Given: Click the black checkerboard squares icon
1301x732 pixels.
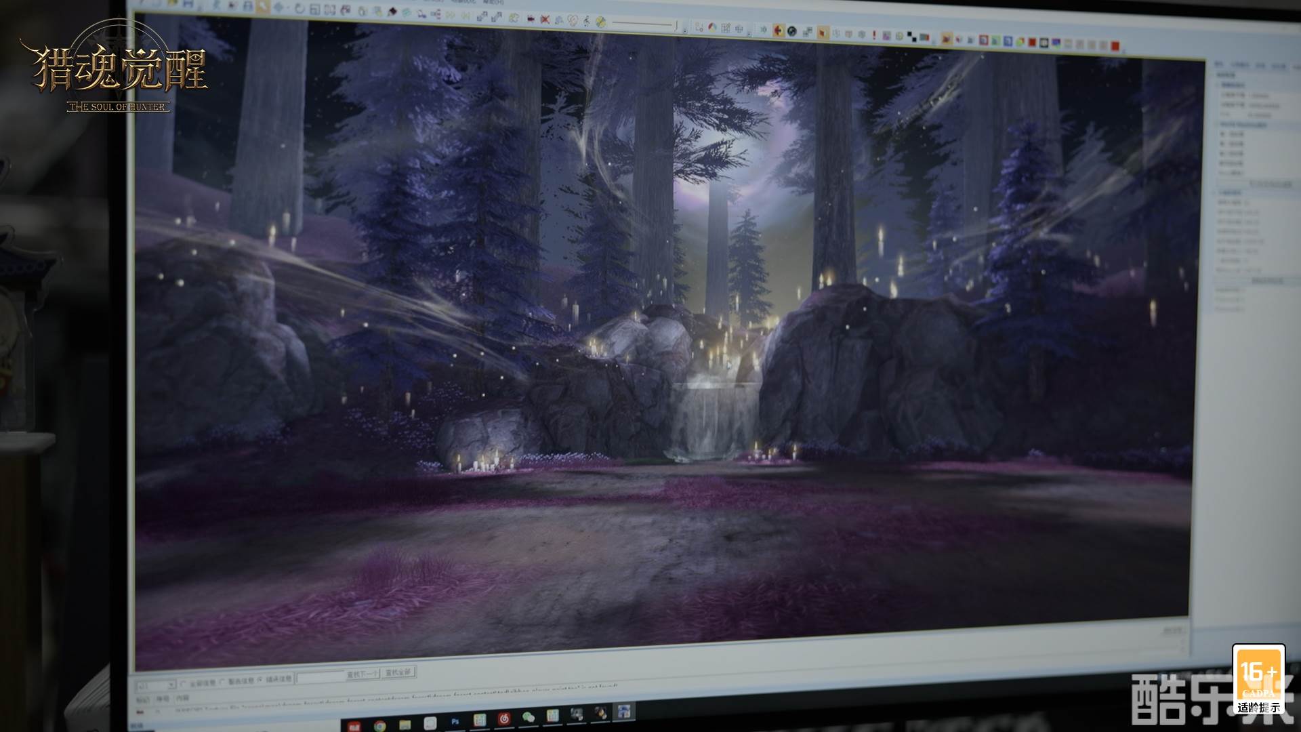Looking at the screenshot, I should [912, 37].
